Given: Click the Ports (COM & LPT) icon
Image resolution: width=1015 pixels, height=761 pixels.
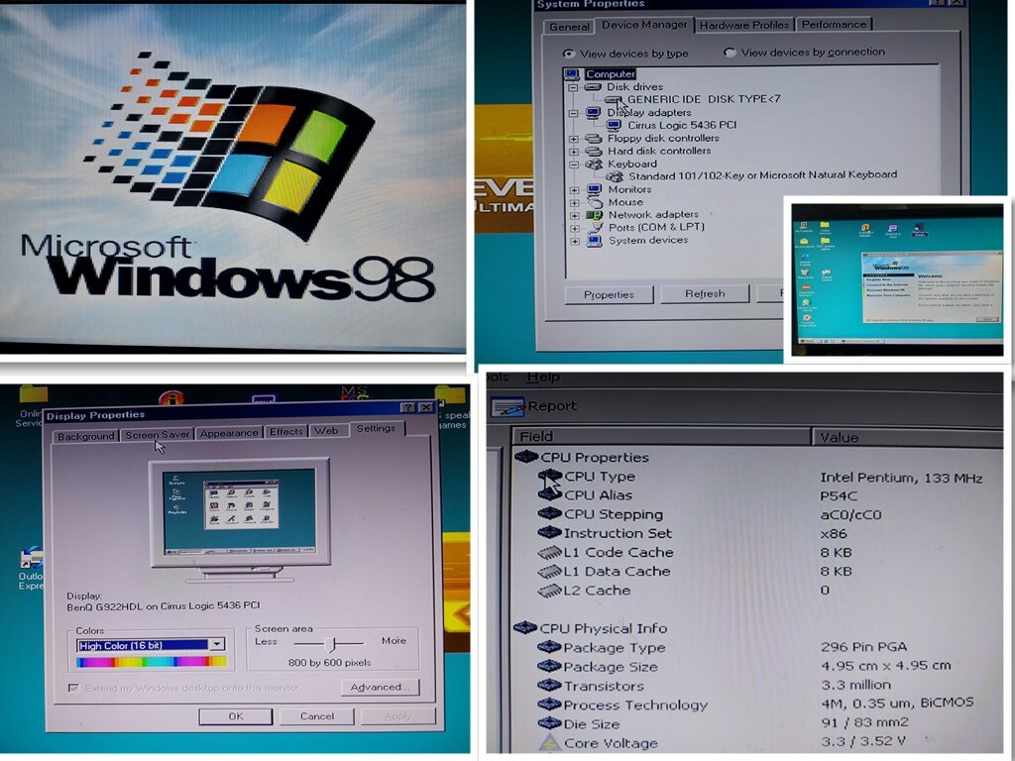Looking at the screenshot, I should click(595, 227).
